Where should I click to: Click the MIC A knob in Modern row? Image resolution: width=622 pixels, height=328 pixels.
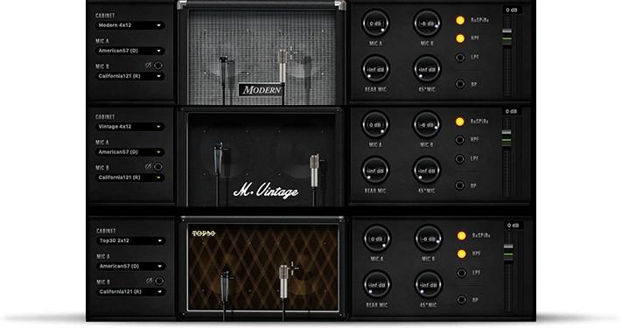375,24
